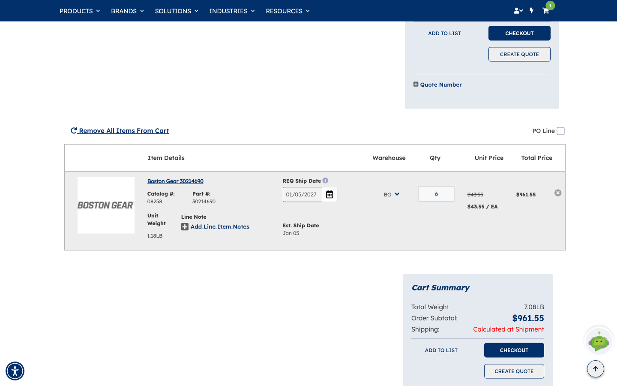This screenshot has height=386, width=617.
Task: Click the upper Checkout button
Action: (x=519, y=33)
